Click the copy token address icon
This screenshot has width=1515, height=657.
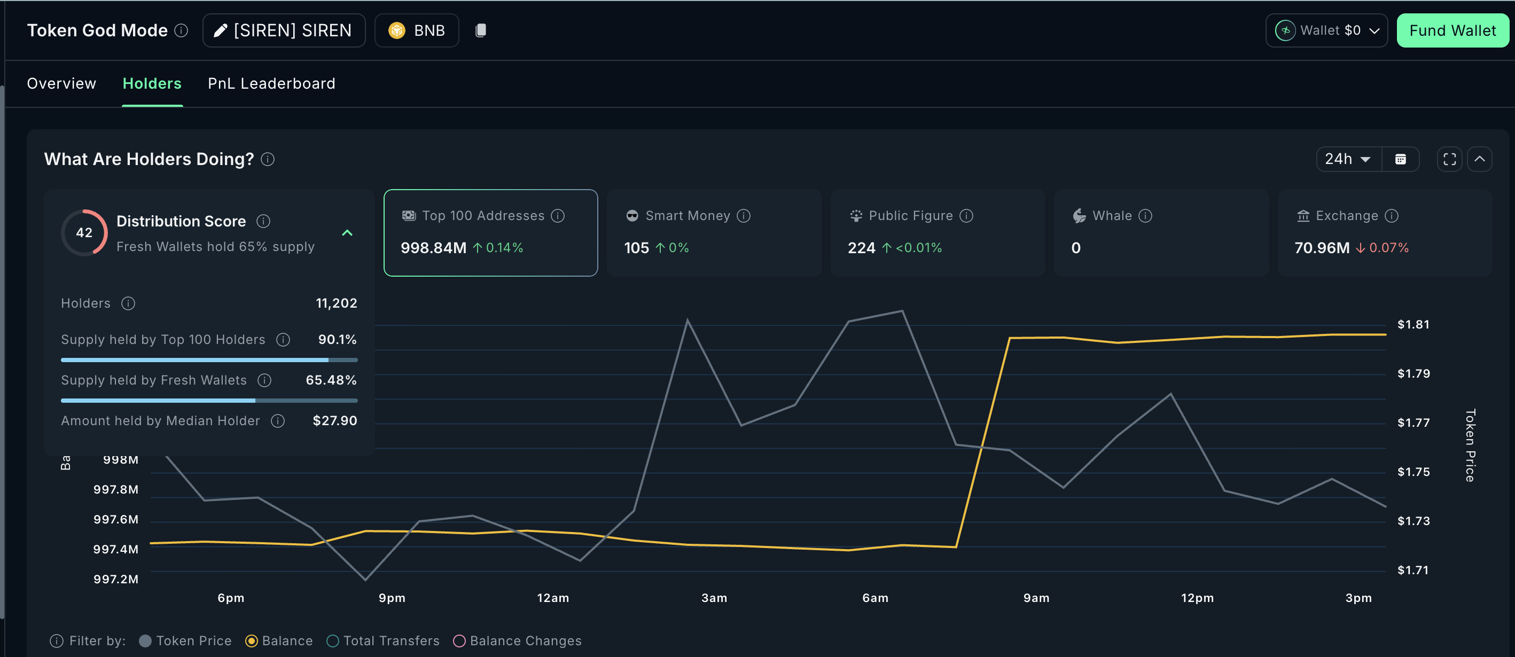tap(480, 30)
